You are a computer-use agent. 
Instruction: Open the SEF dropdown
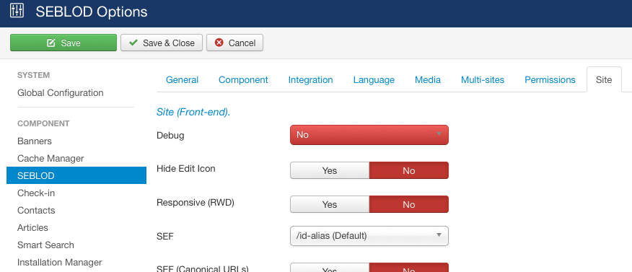click(x=369, y=236)
